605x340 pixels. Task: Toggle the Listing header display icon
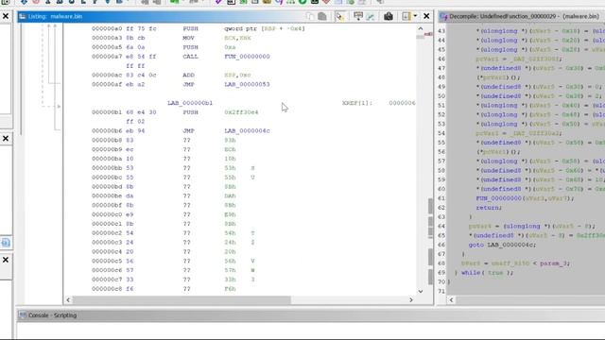pyautogui.click(x=406, y=16)
